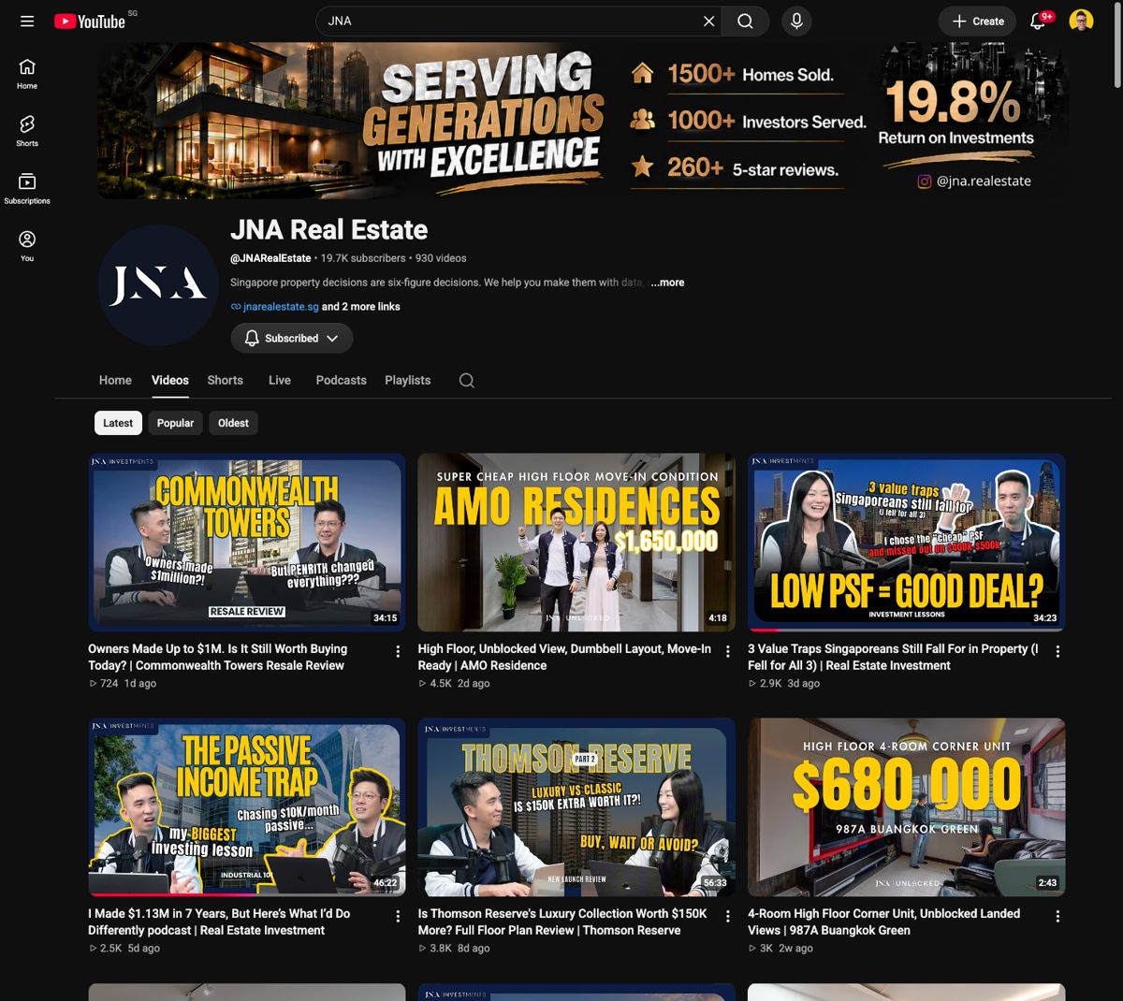Image resolution: width=1123 pixels, height=1001 pixels.
Task: Select the Videos tab
Action: click(170, 380)
